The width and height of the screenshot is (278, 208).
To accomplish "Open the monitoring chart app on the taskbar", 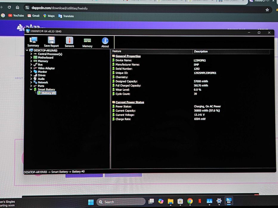I will tap(209, 201).
